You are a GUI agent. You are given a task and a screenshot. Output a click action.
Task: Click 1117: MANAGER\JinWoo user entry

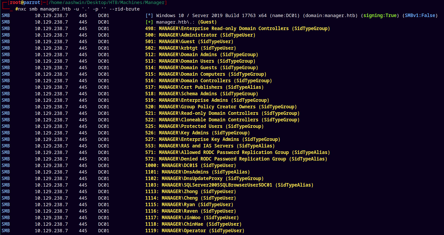pos(192,218)
